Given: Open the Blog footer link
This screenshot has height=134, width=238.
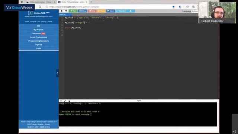Looking at the screenshot, I should [x=33, y=122].
